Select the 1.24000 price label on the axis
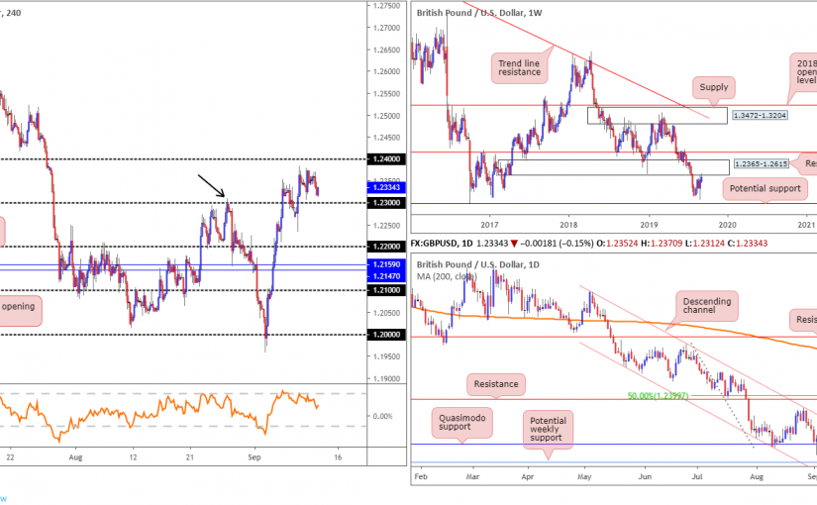 point(387,158)
